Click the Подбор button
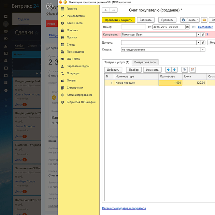Screen dimensions: 215x215 click(134, 70)
